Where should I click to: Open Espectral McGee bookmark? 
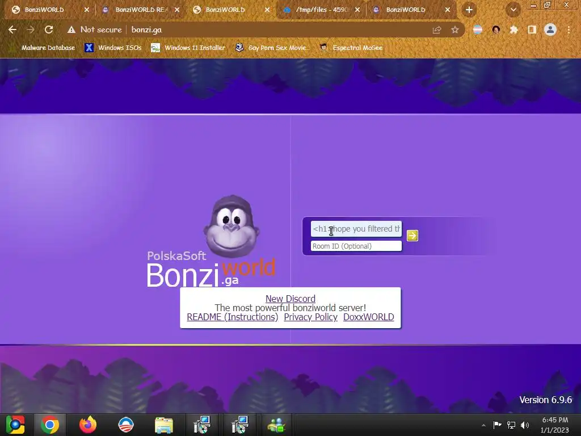pyautogui.click(x=351, y=48)
